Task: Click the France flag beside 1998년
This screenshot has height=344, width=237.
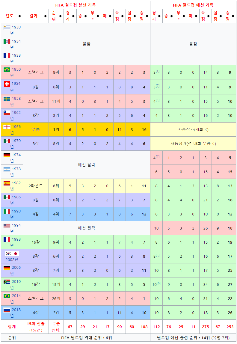Action: tap(7, 239)
